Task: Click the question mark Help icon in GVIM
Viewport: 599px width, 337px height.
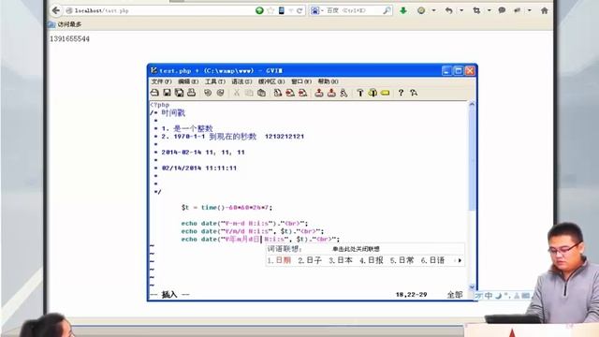Action: coord(401,93)
